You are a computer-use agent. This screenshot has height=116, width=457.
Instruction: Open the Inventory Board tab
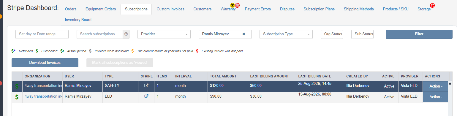pyautogui.click(x=78, y=20)
